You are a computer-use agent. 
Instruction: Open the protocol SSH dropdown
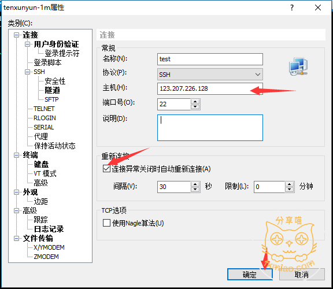[x=210, y=75]
